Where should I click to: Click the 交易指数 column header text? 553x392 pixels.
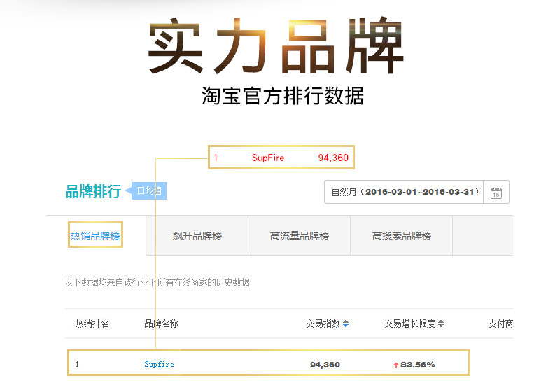323,323
